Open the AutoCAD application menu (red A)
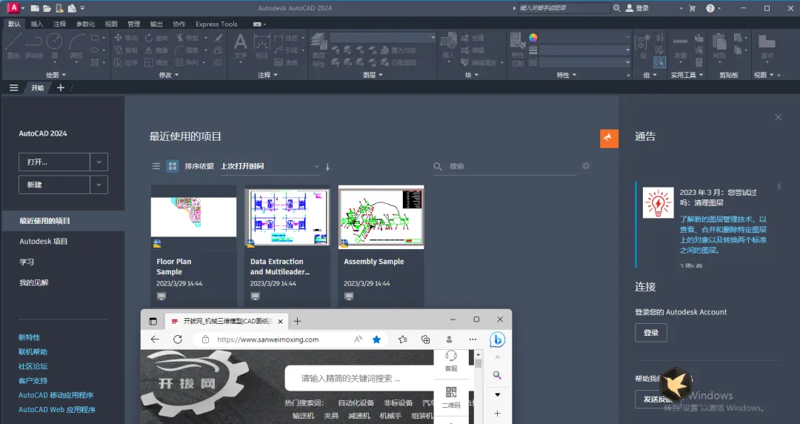This screenshot has width=800, height=424. (14, 7)
